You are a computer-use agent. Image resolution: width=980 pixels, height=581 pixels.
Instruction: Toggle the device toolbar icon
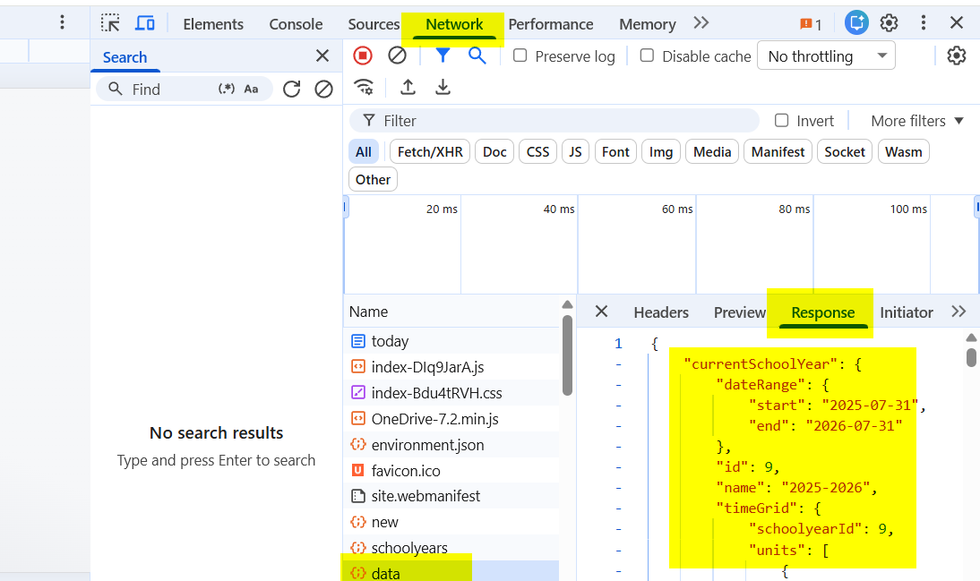coord(144,23)
